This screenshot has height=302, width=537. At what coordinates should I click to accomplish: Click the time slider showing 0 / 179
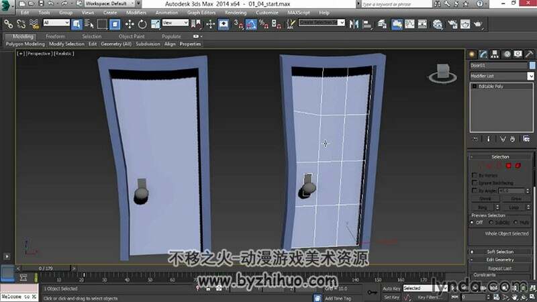(x=46, y=268)
